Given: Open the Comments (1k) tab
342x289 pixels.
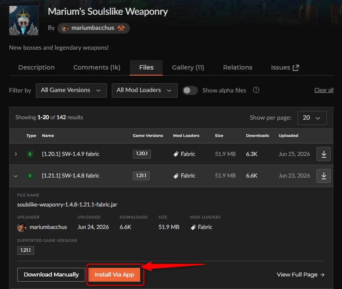Looking at the screenshot, I should 97,67.
